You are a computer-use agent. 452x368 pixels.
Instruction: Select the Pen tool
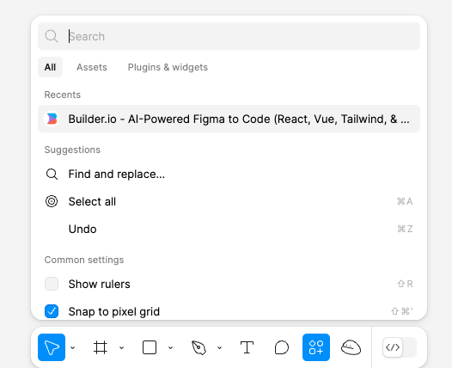coord(199,347)
